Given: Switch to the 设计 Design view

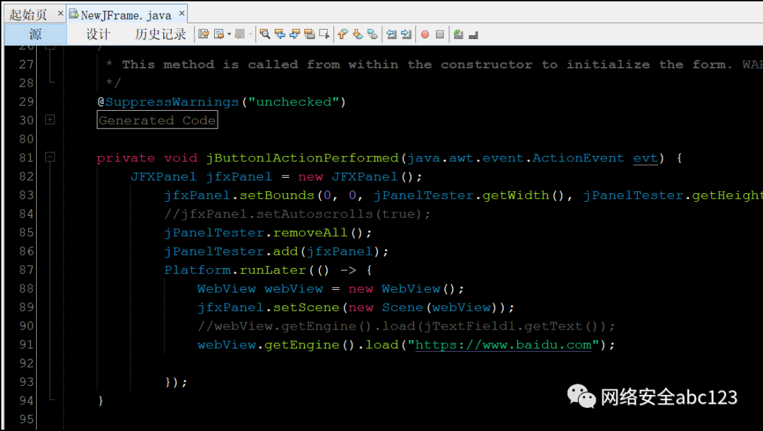Looking at the screenshot, I should click(98, 34).
